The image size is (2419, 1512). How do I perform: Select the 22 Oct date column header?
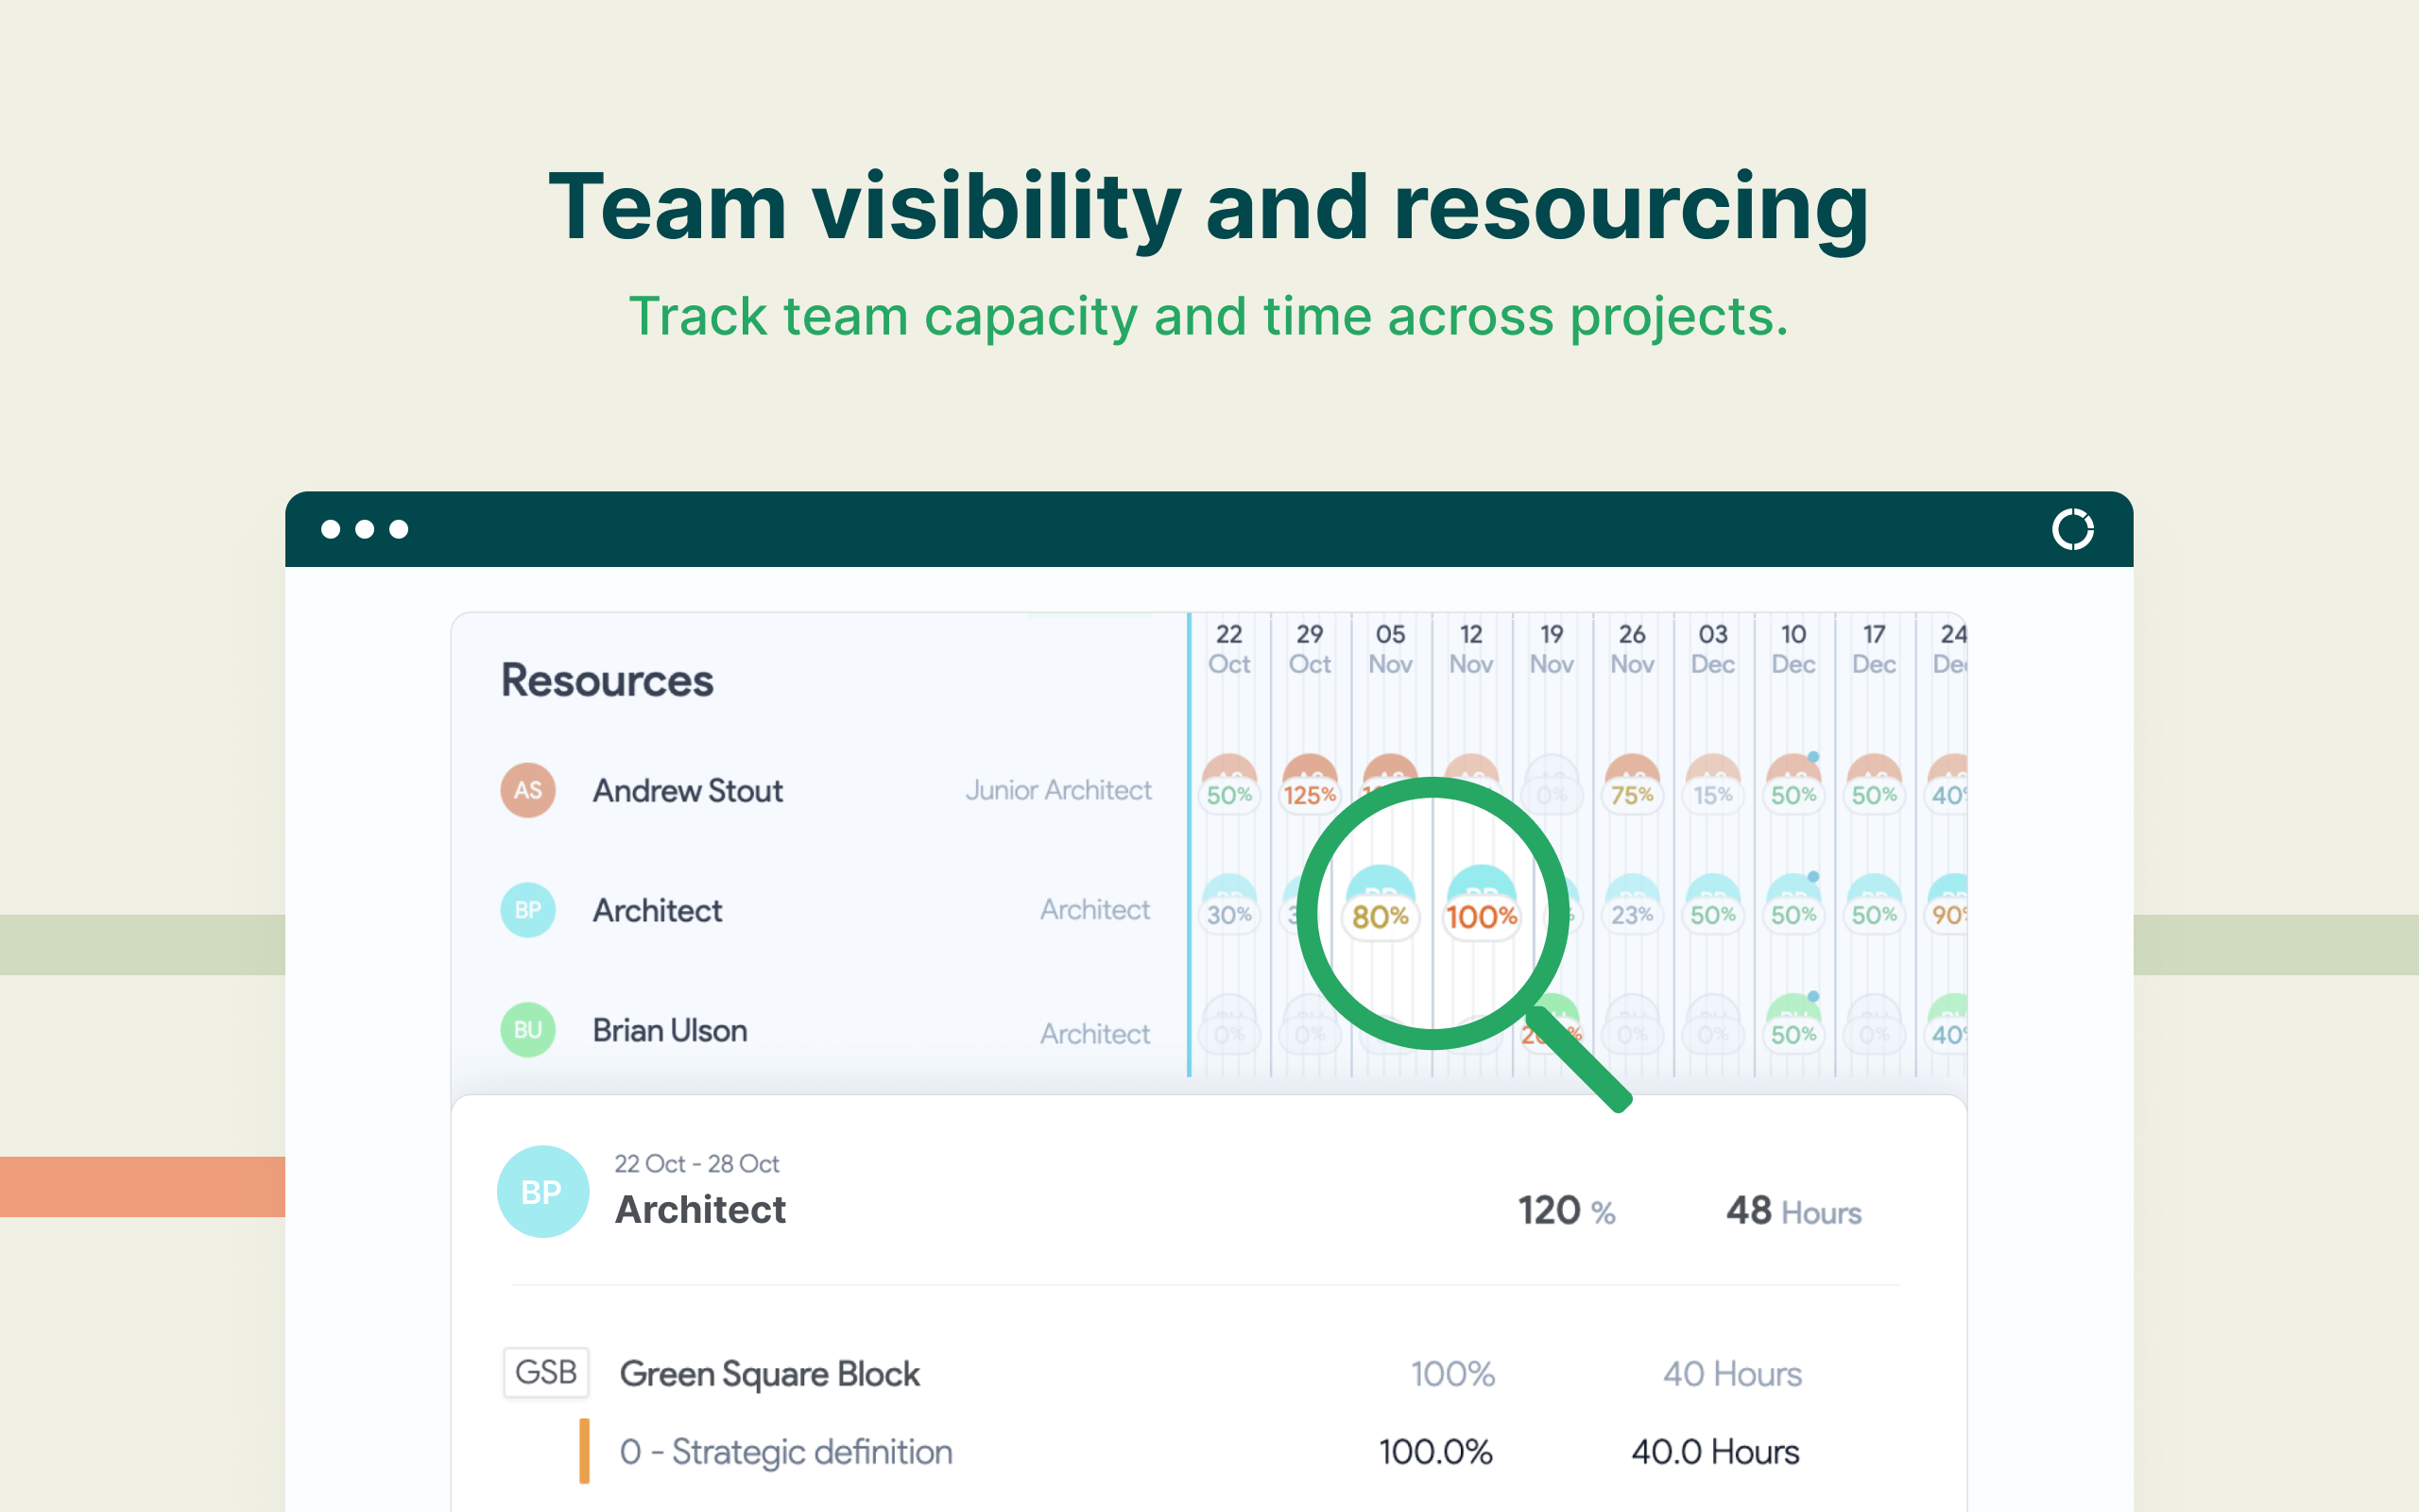[1229, 650]
